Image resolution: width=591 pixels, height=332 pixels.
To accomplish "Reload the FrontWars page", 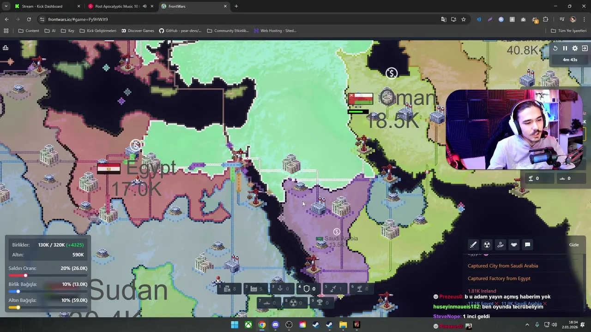I will (x=29, y=19).
